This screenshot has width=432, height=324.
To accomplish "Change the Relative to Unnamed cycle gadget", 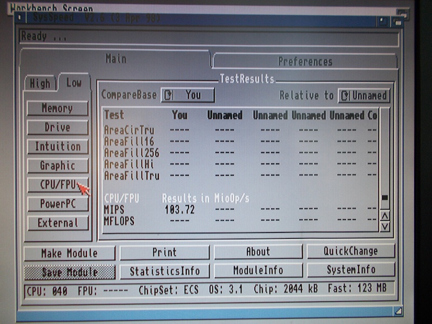I will click(x=363, y=96).
